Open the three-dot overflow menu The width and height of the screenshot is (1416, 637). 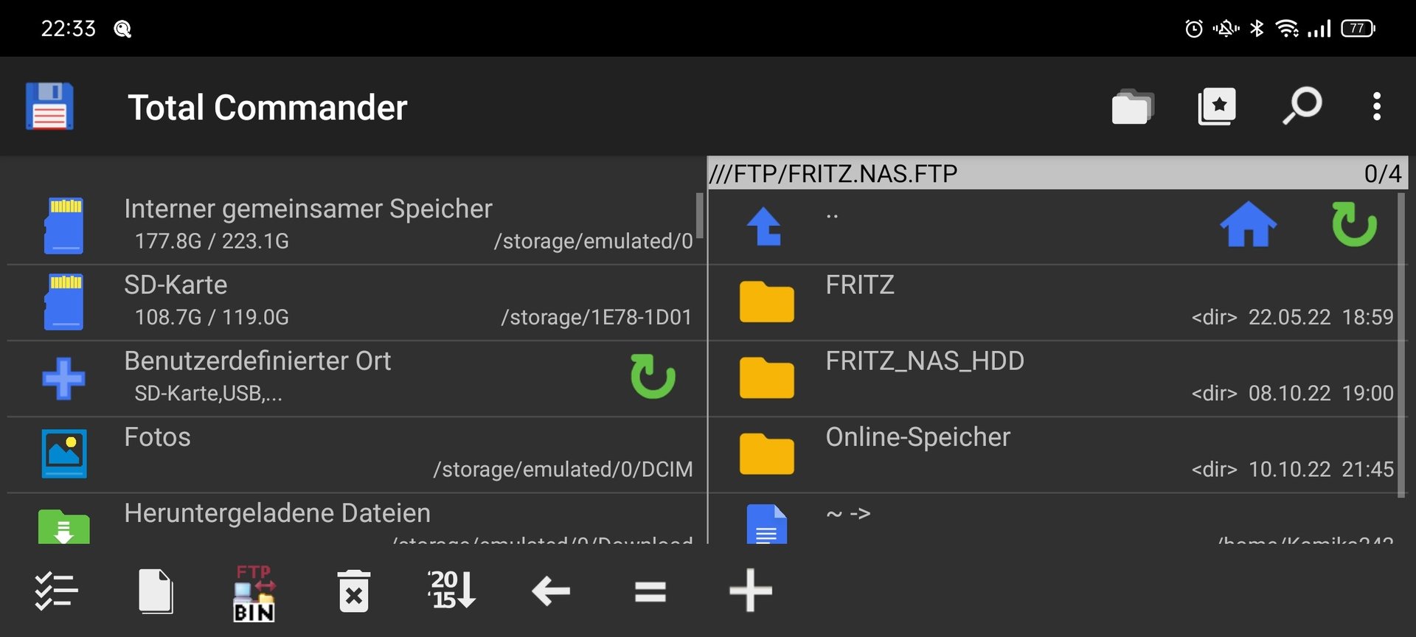coord(1376,108)
